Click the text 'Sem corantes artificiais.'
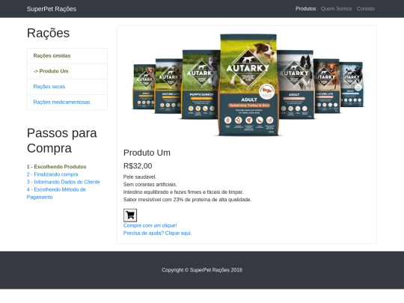Viewport: 404px width, 303px height. tap(150, 185)
